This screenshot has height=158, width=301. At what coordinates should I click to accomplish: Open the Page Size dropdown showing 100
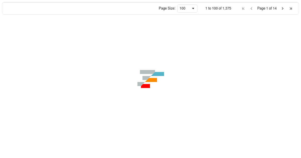(x=187, y=8)
